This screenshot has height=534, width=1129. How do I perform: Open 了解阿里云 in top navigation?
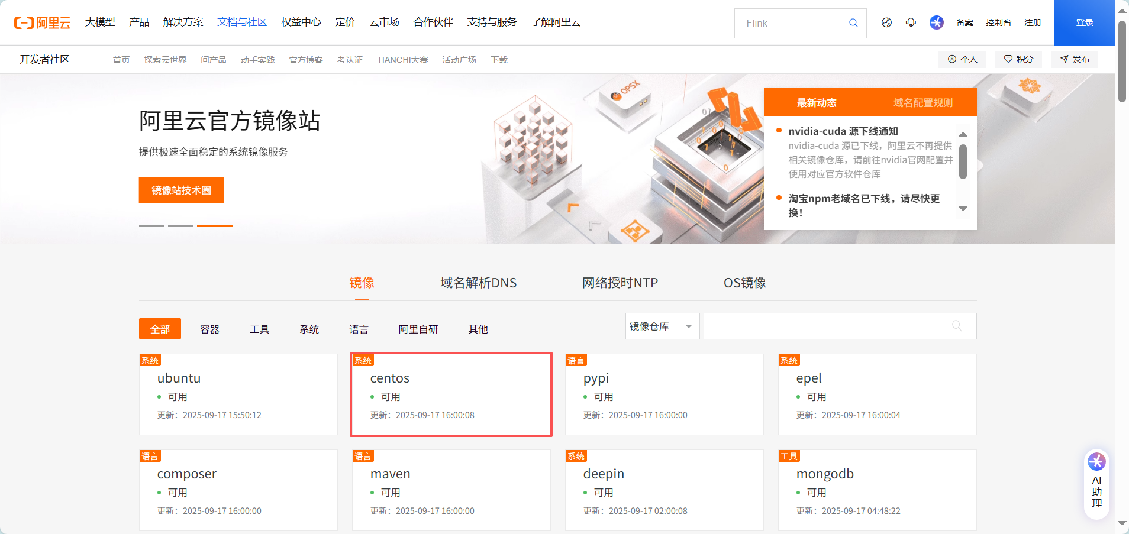coord(556,22)
